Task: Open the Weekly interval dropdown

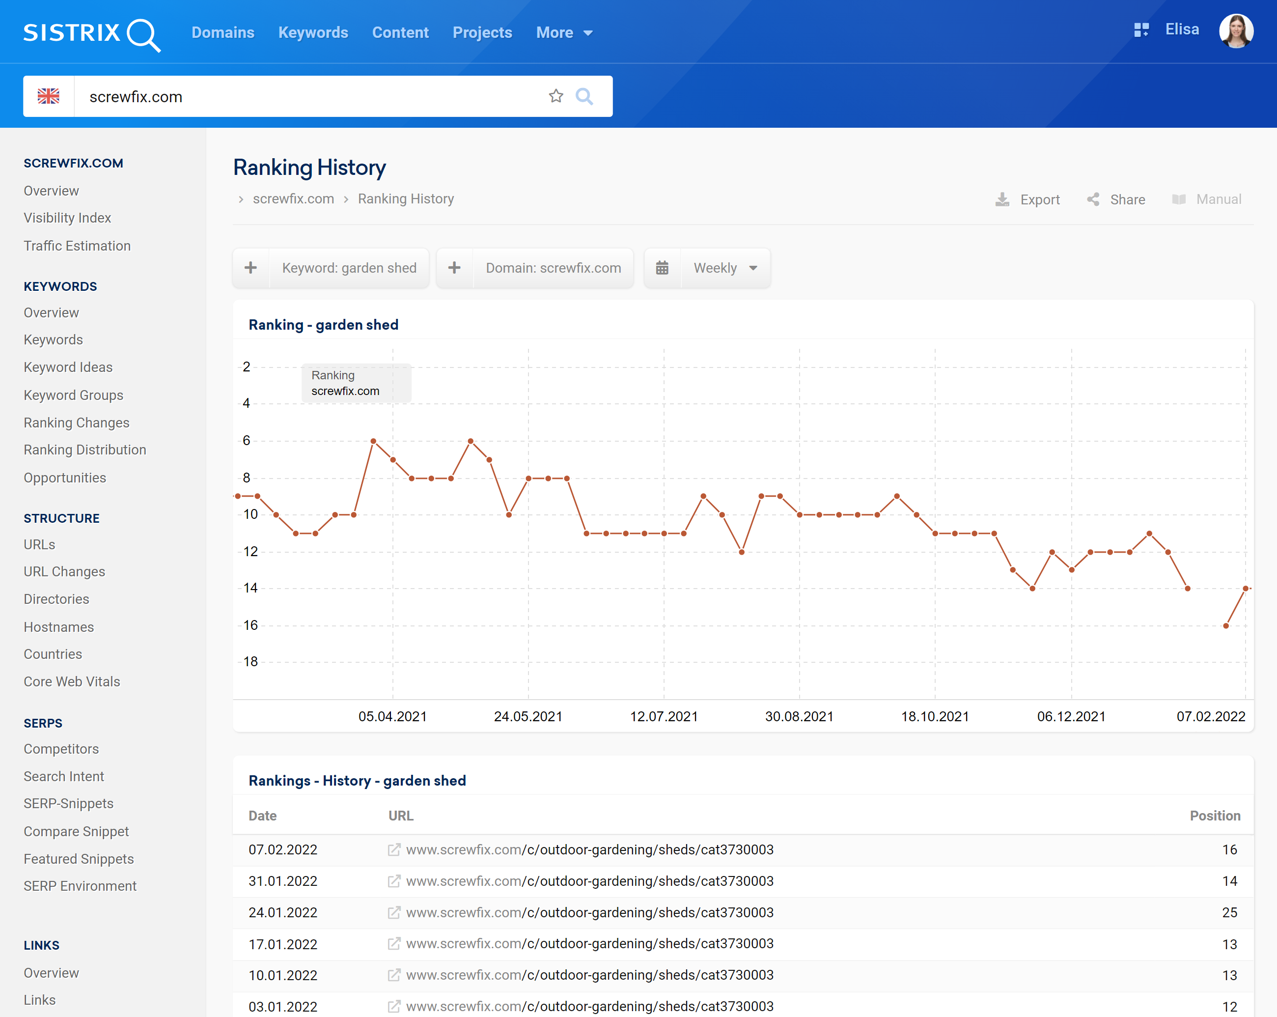Action: click(x=725, y=268)
